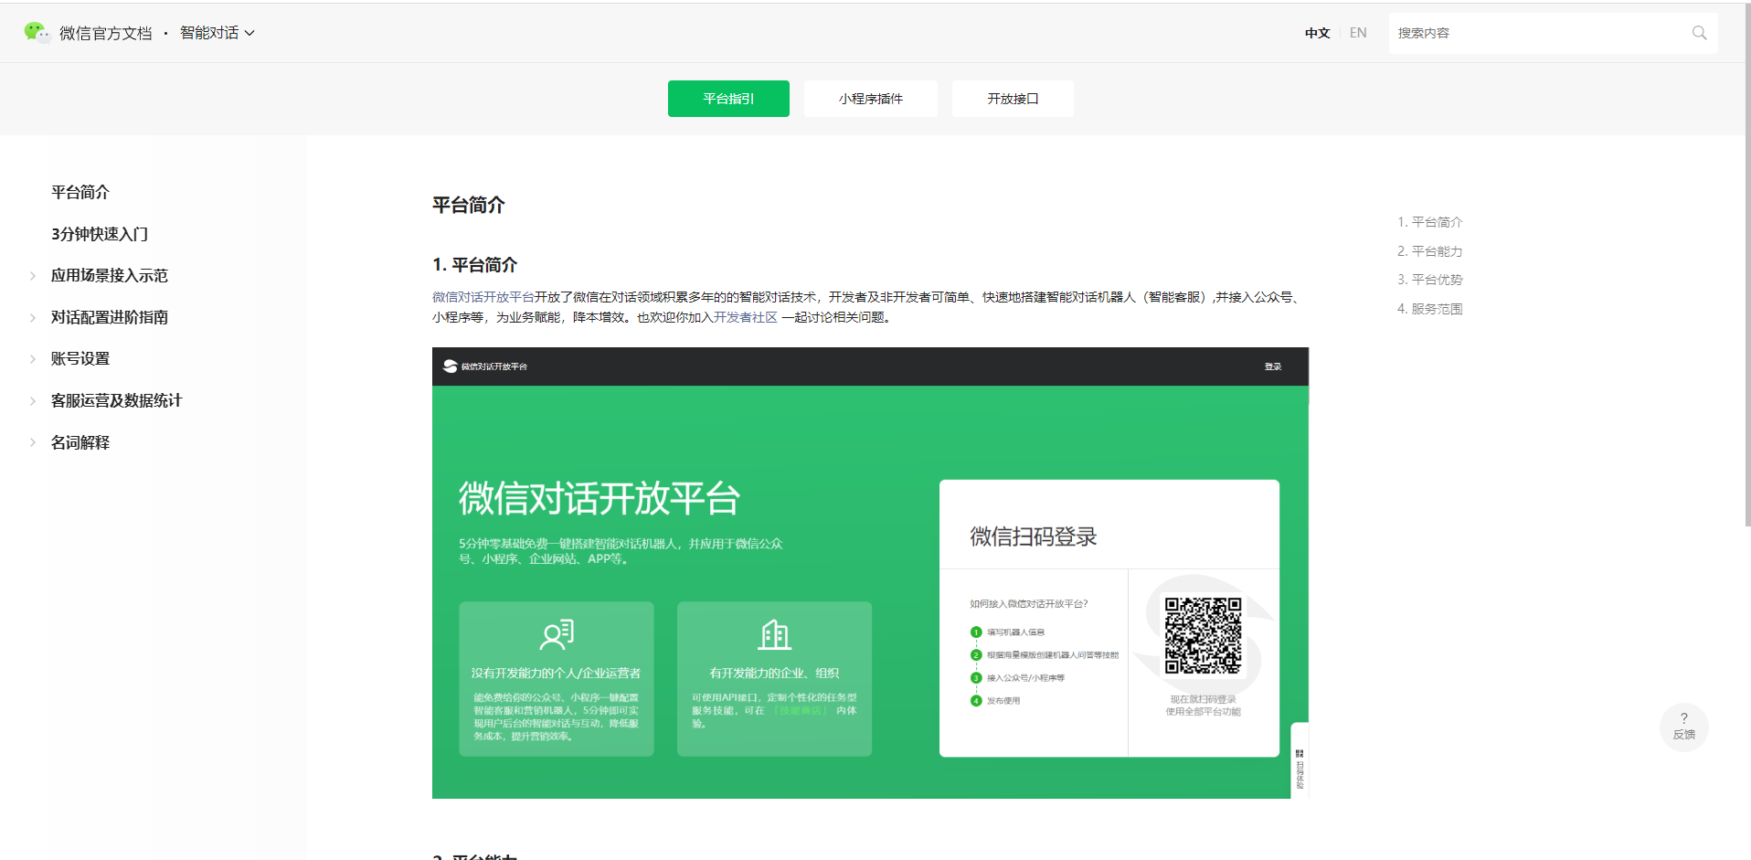Click the 微信扫码登录 heading in image
This screenshot has height=860, width=1751.
point(1034,536)
